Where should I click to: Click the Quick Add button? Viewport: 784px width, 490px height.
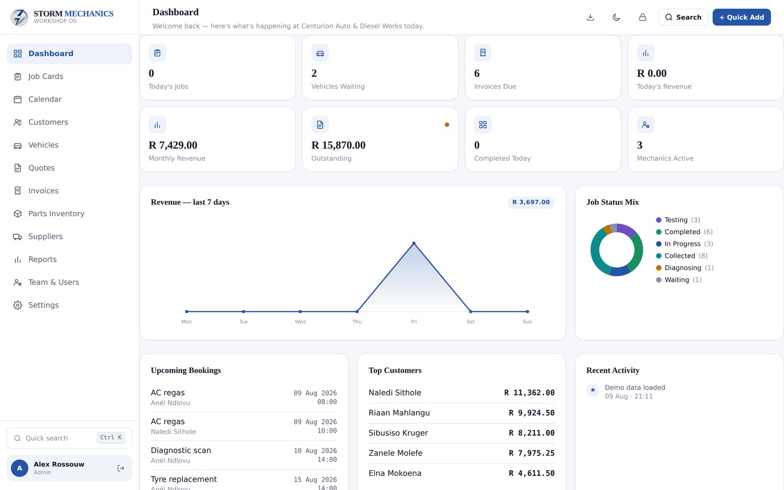pyautogui.click(x=741, y=17)
